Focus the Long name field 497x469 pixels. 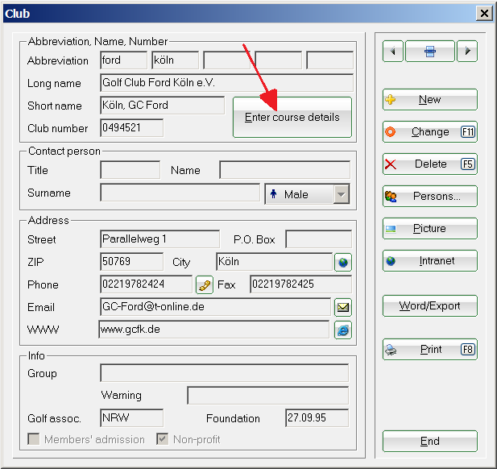[226, 83]
